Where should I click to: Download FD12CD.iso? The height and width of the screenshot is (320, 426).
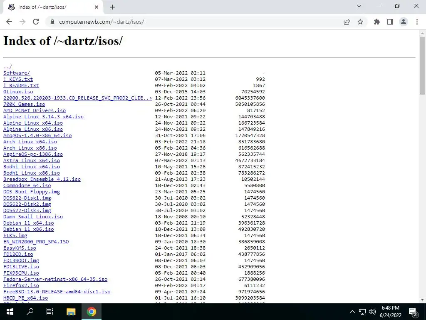pos(18,255)
